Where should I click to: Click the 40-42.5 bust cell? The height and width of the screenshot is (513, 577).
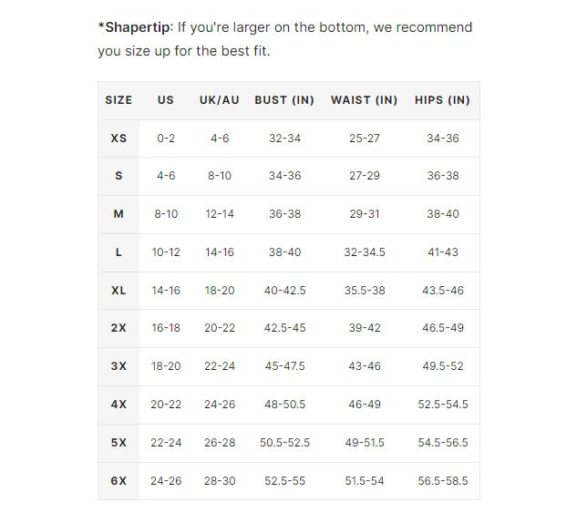click(x=284, y=290)
